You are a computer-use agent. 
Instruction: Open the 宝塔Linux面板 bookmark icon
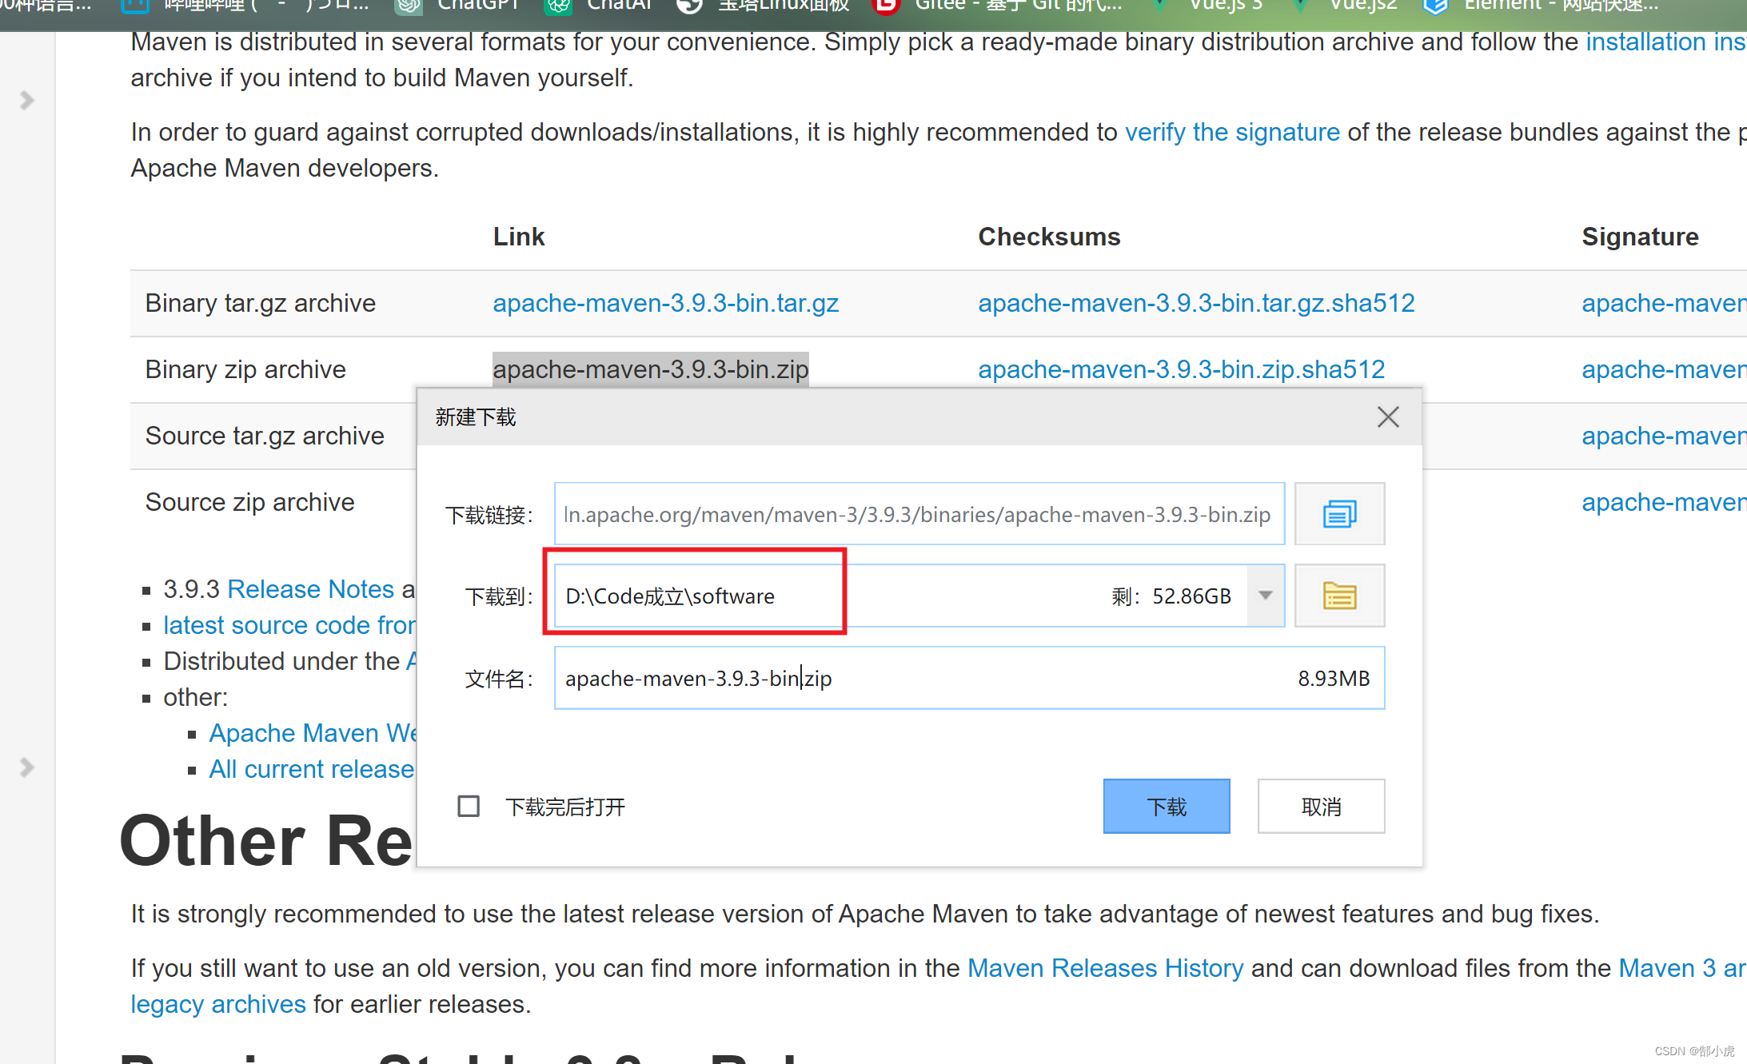[x=689, y=6]
